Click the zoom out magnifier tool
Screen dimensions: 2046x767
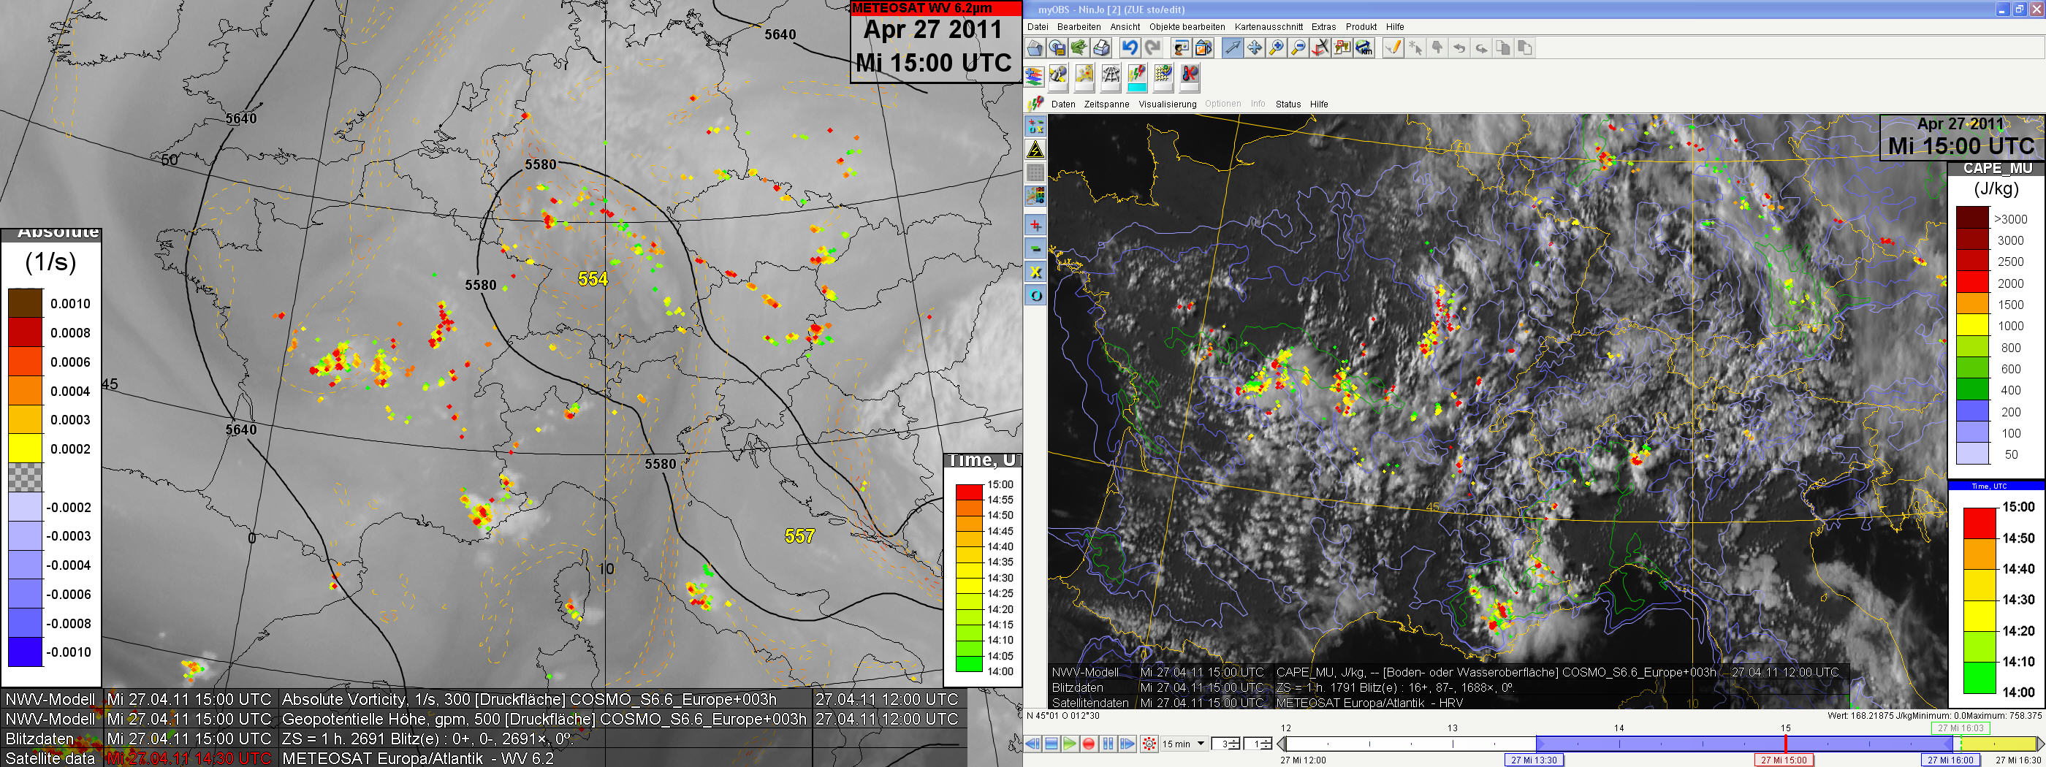click(x=1298, y=48)
